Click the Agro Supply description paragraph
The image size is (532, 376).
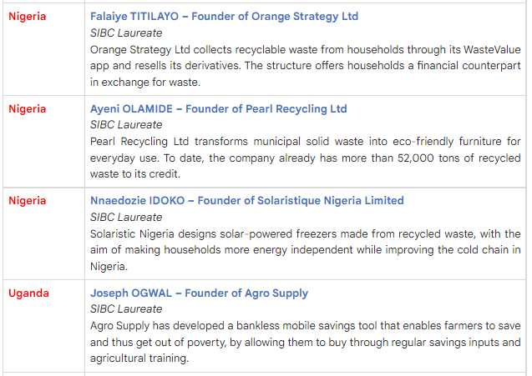[305, 343]
